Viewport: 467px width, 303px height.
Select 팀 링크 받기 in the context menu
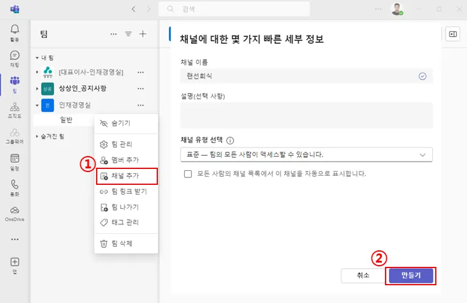pos(126,192)
